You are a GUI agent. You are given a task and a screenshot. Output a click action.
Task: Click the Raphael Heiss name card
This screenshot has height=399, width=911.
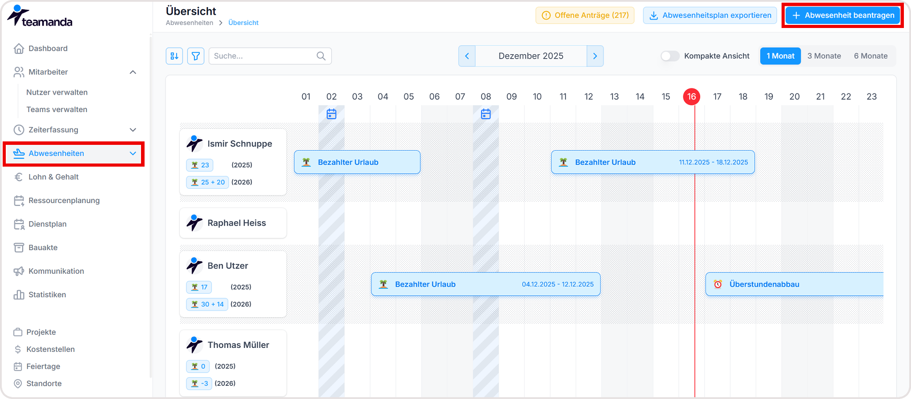[x=233, y=223]
